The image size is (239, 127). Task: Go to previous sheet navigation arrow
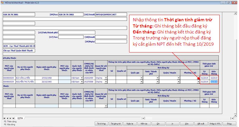[x=7, y=118]
